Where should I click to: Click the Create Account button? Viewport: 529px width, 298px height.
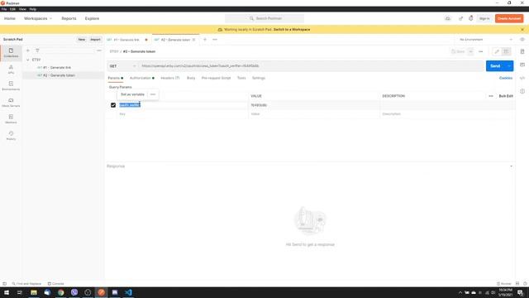pyautogui.click(x=509, y=18)
